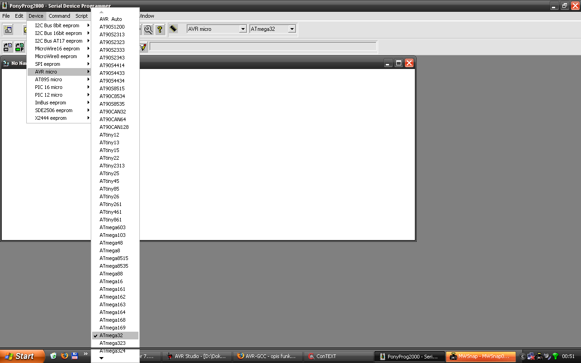Select AVR Auto at top of submenu
This screenshot has height=363, width=581.
click(111, 19)
